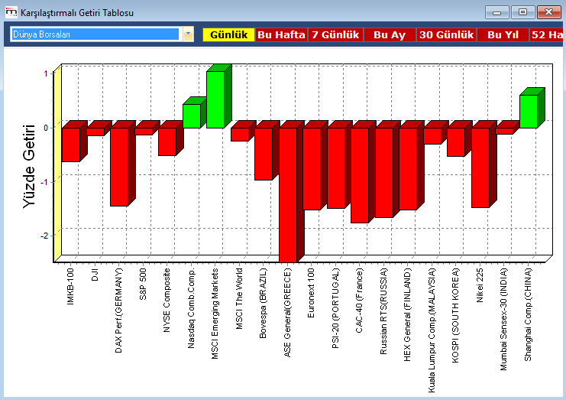566x400 pixels.
Task: Click the IMKB-100 red bar
Action: point(71,145)
